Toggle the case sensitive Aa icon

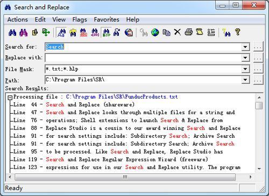(x=61, y=32)
